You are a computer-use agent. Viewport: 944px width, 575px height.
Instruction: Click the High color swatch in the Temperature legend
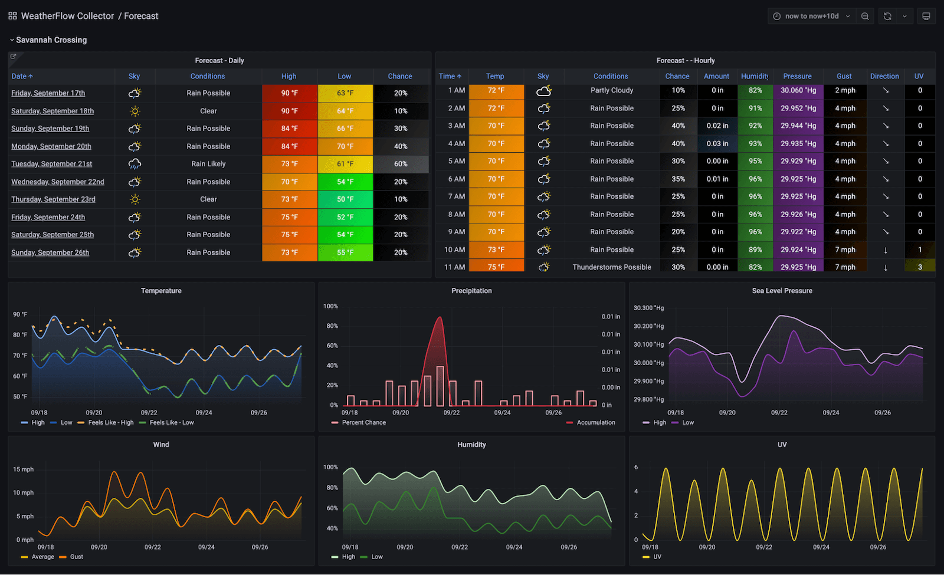pos(24,422)
